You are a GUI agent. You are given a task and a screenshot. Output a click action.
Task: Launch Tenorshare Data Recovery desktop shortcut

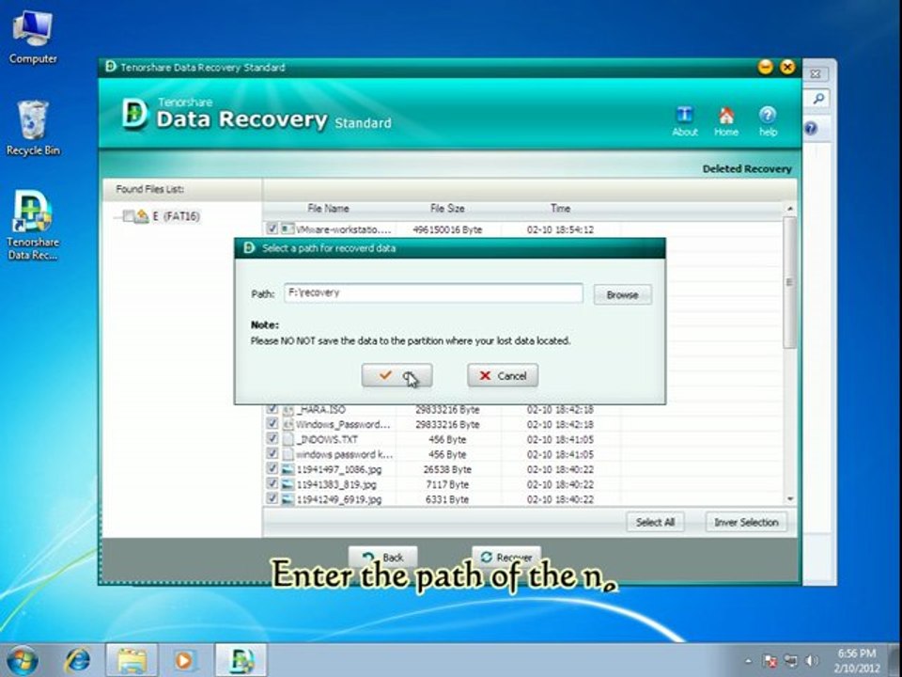(33, 225)
